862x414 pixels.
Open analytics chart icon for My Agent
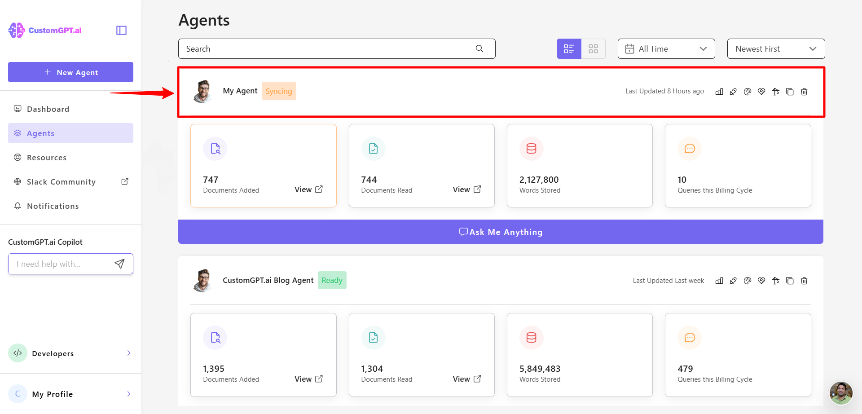[x=719, y=92]
